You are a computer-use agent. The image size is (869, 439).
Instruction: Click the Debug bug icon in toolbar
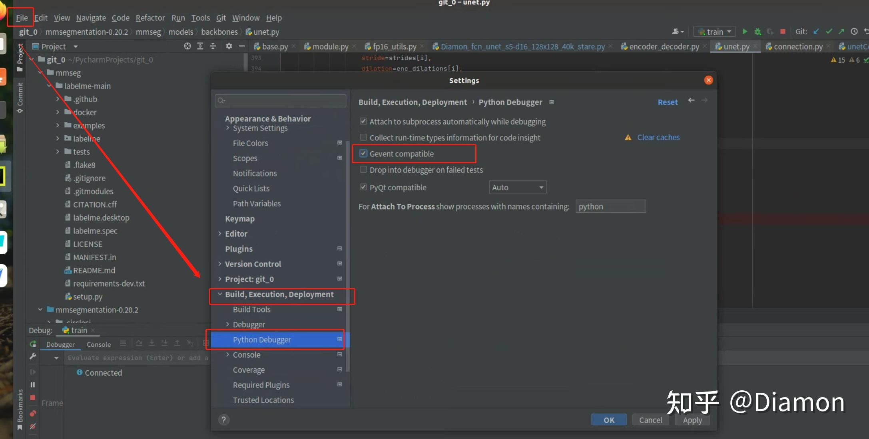pos(758,31)
